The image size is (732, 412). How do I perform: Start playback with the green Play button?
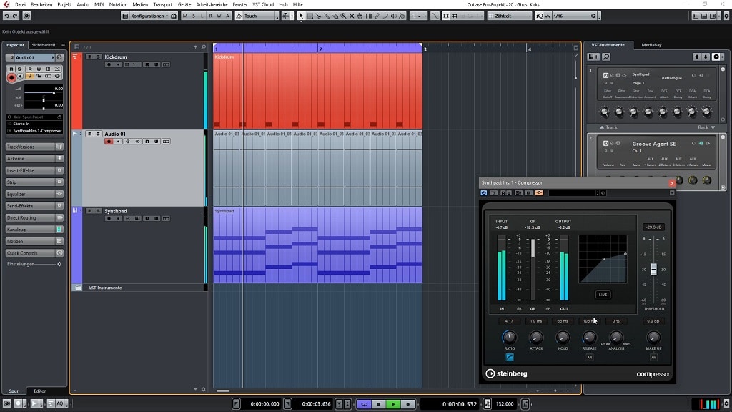[x=393, y=404]
